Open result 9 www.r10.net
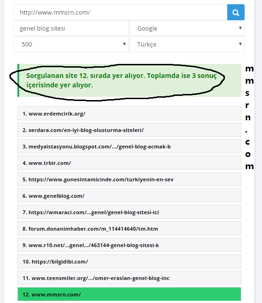Viewport: 262px width, 303px height. click(x=130, y=245)
